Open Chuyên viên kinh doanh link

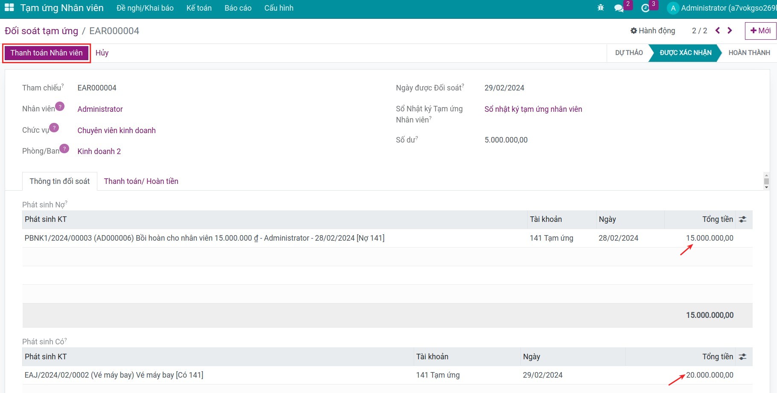[x=117, y=131]
